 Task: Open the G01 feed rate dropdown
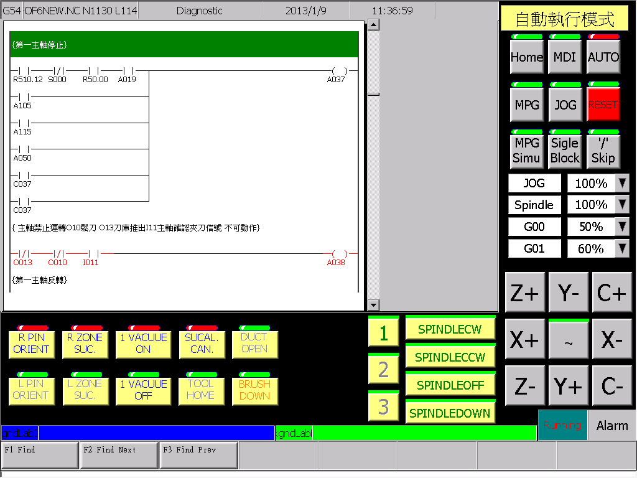point(622,248)
